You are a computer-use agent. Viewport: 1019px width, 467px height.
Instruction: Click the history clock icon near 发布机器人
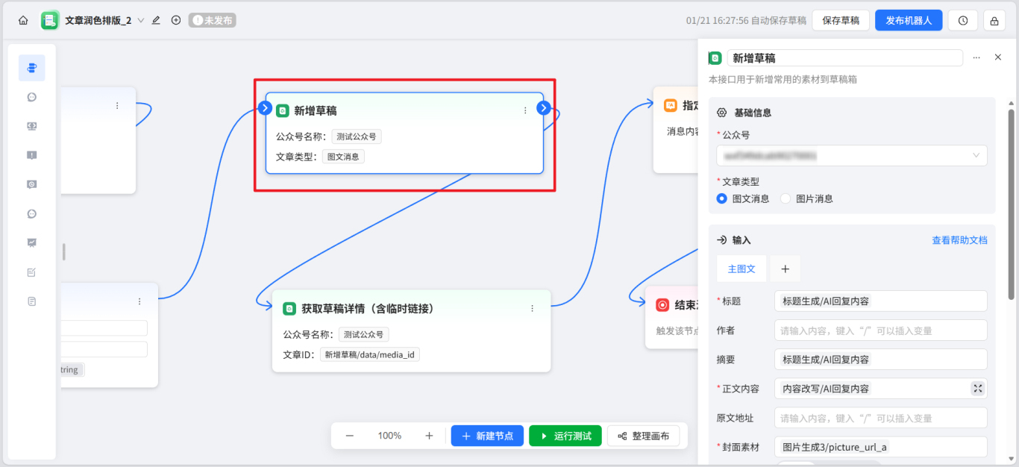[x=962, y=20]
